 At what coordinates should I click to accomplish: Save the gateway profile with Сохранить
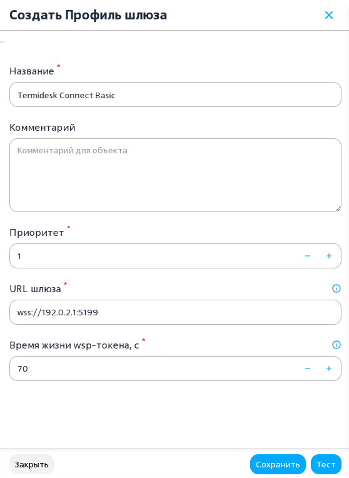pos(278,464)
